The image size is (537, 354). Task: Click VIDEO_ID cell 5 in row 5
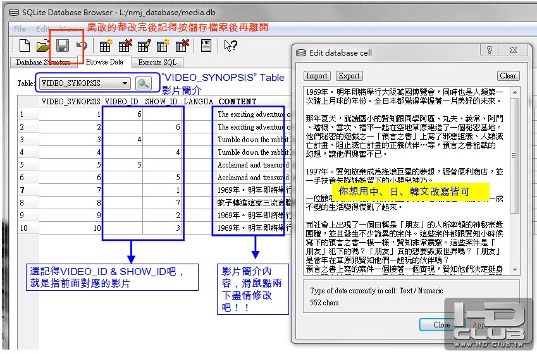pyautogui.click(x=123, y=165)
